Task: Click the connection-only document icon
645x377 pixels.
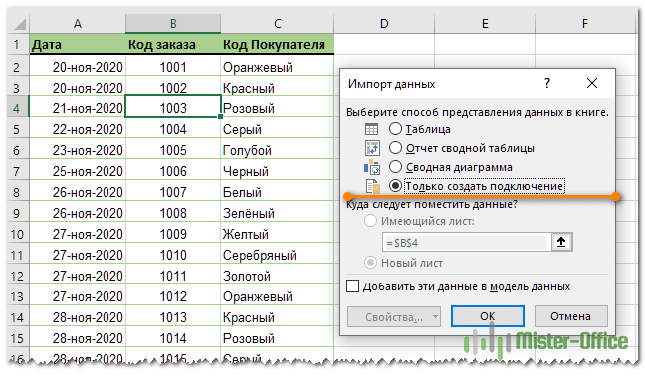Action: [373, 186]
